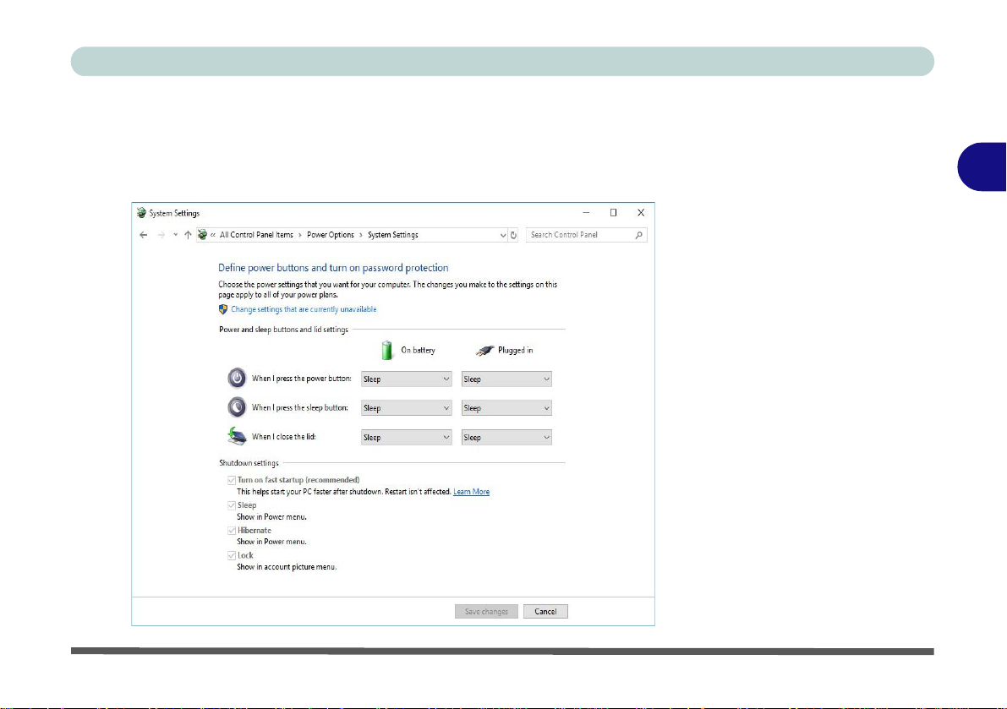Minimize the System Settings window
The height and width of the screenshot is (709, 1007).
click(586, 212)
